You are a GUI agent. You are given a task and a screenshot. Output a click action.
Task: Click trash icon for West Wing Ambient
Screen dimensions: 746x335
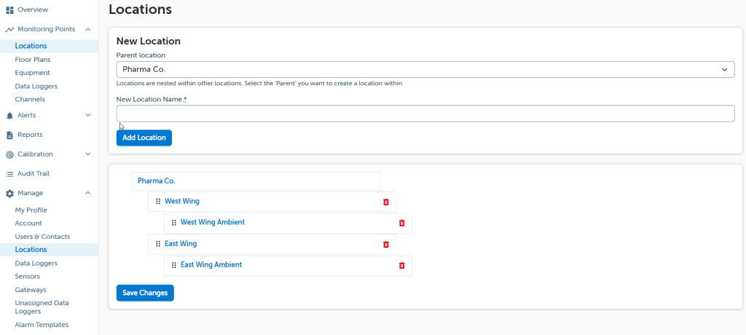tap(401, 223)
